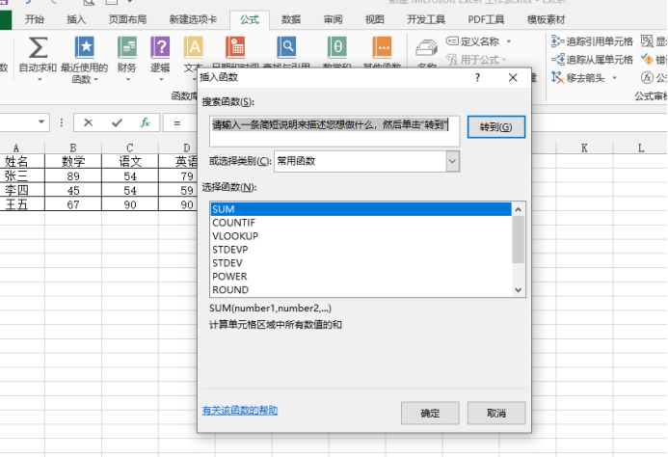Click the AutoSum sigma icon
This screenshot has height=457, width=668.
pos(38,47)
